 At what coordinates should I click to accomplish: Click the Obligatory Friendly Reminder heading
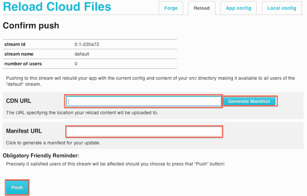coord(41,156)
